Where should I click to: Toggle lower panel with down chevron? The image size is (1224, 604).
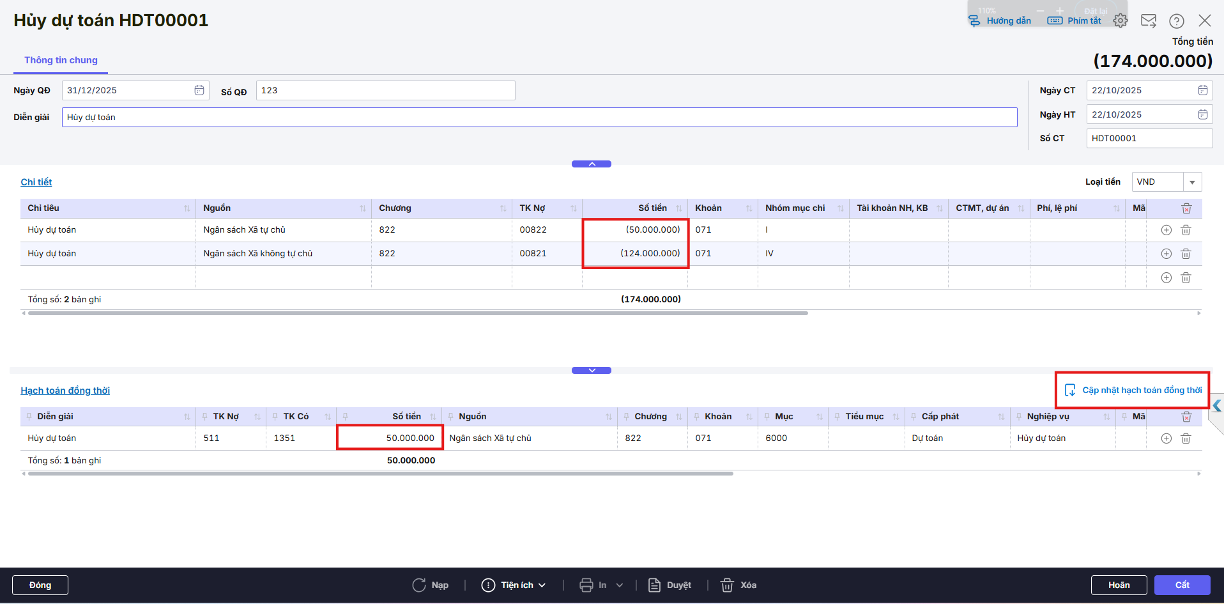coord(592,371)
